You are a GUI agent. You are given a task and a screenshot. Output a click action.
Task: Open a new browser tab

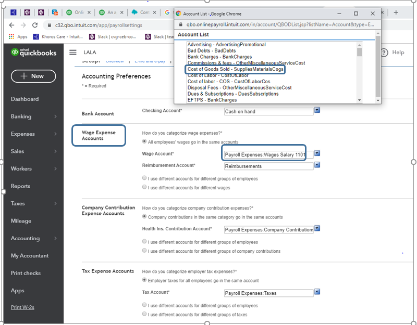pyautogui.click(x=396, y=12)
